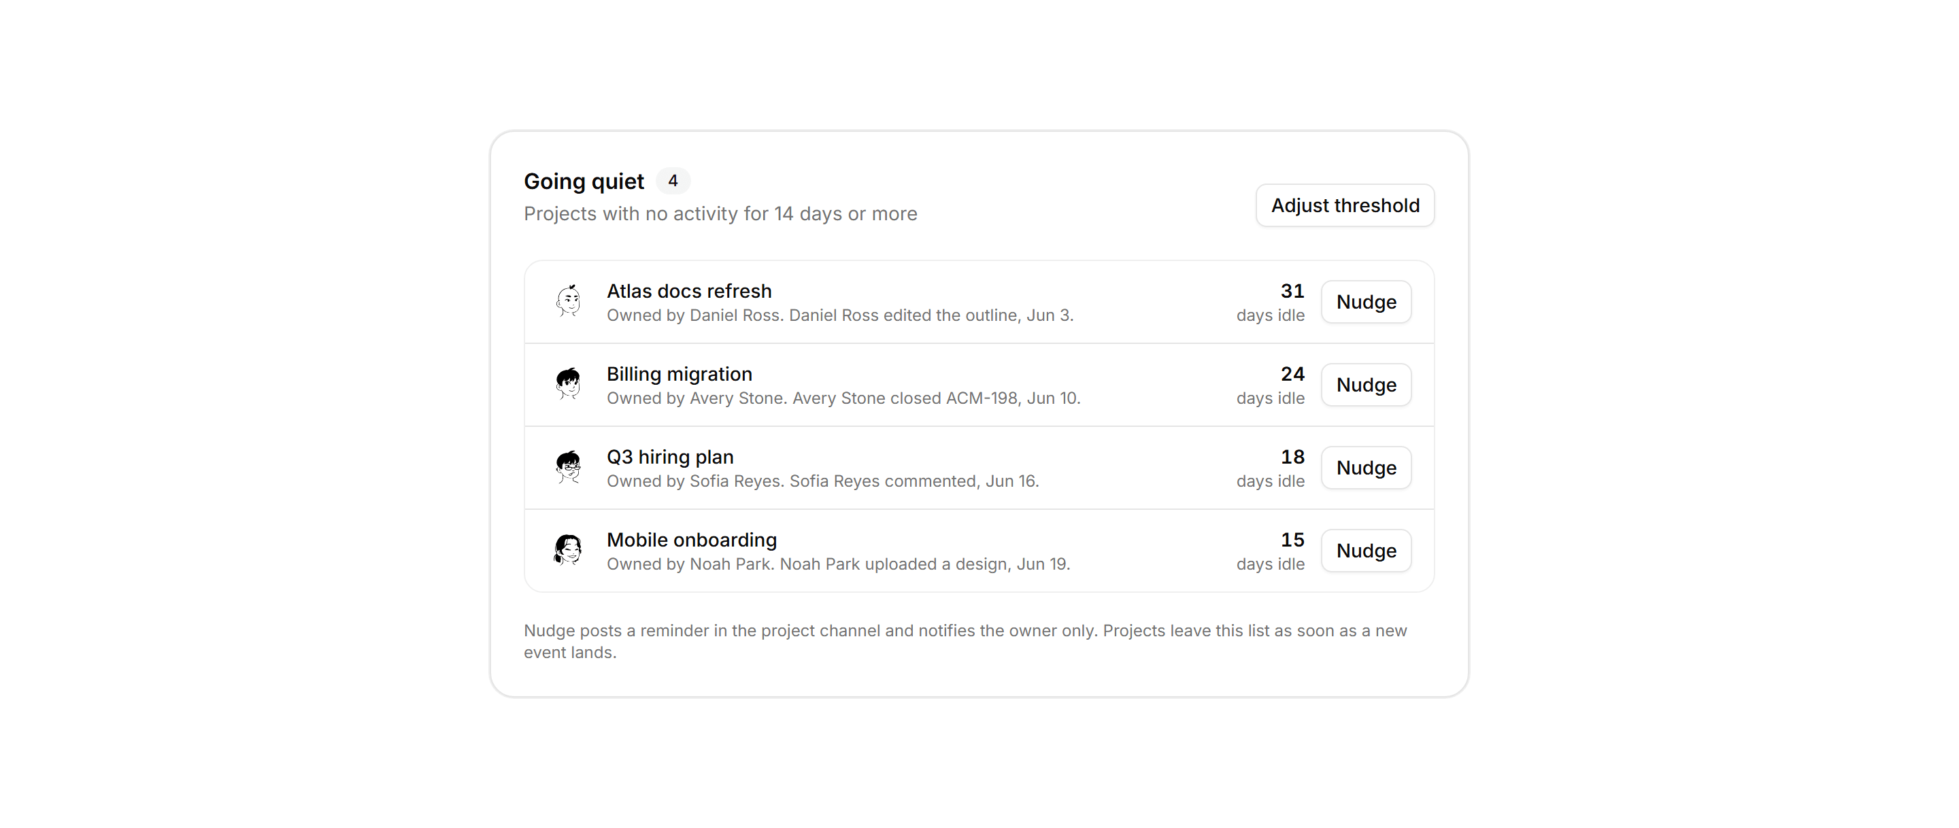Click Avery Stone's avatar icon
The image size is (1959, 828).
pyautogui.click(x=568, y=385)
